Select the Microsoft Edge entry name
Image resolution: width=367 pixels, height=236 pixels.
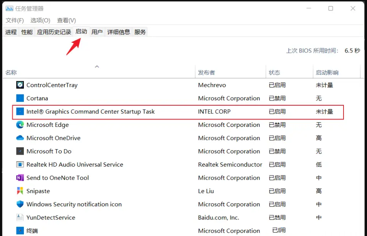pos(47,125)
